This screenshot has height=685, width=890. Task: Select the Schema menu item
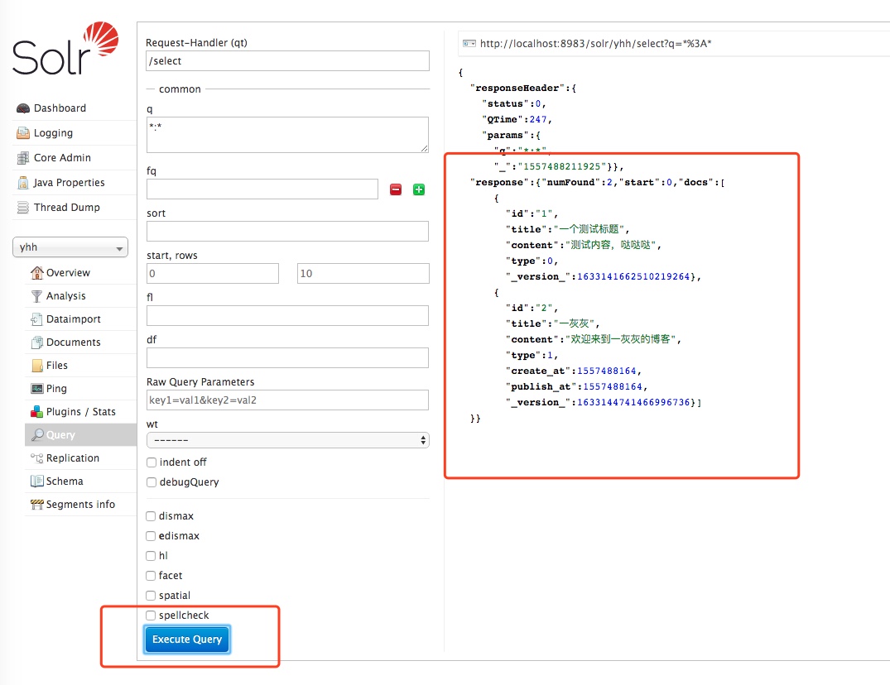coord(65,481)
